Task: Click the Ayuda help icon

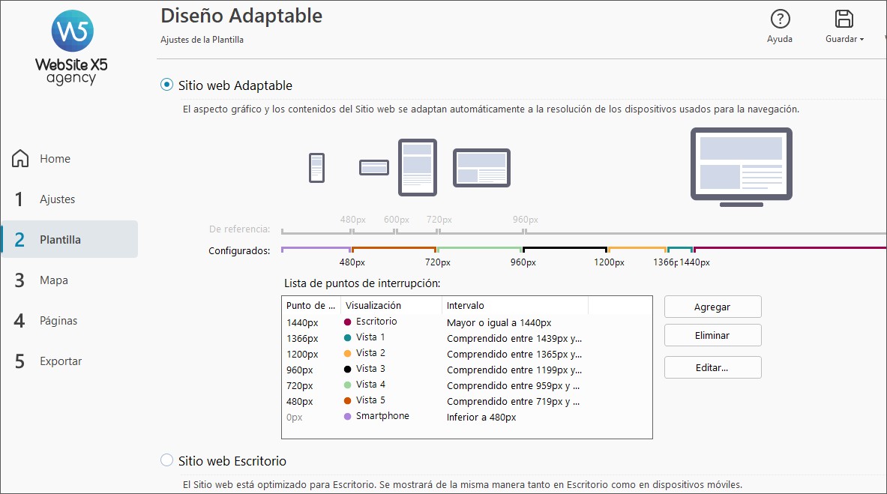Action: click(x=780, y=19)
